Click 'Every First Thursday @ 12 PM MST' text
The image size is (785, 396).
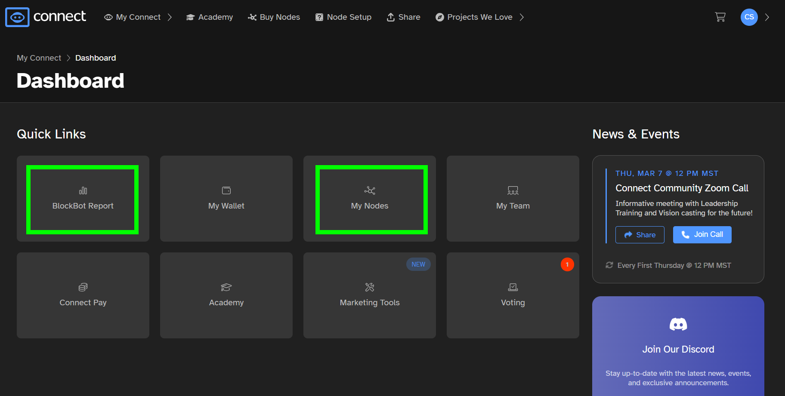coord(674,265)
